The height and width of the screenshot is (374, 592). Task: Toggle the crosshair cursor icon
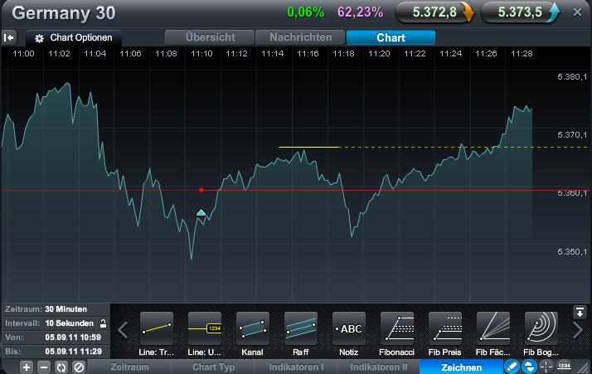(546, 367)
